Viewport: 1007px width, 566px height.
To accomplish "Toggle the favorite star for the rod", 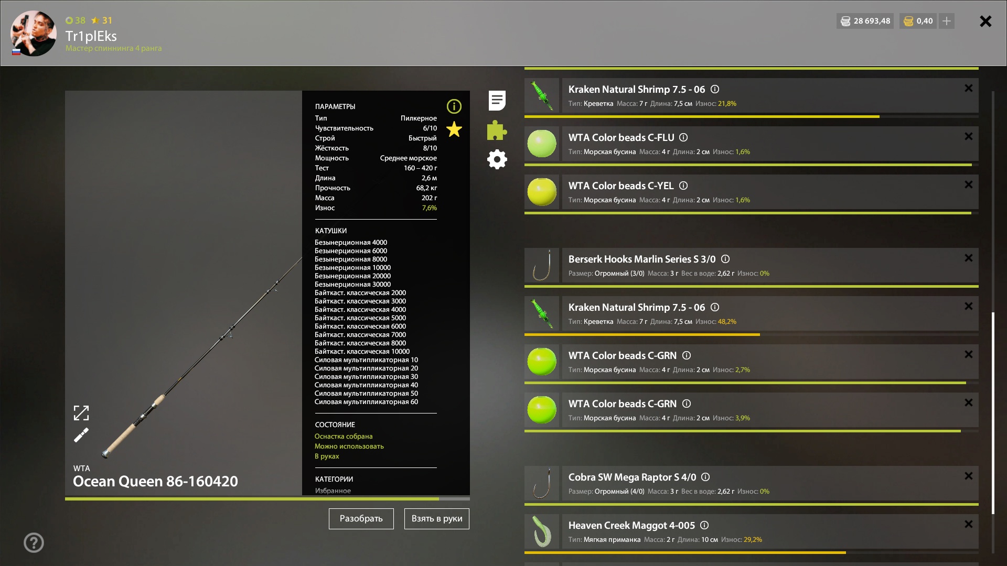I will tap(454, 129).
